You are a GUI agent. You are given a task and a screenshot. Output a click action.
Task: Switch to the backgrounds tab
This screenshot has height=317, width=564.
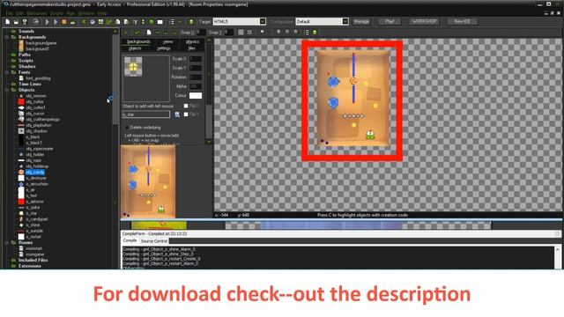pos(138,41)
